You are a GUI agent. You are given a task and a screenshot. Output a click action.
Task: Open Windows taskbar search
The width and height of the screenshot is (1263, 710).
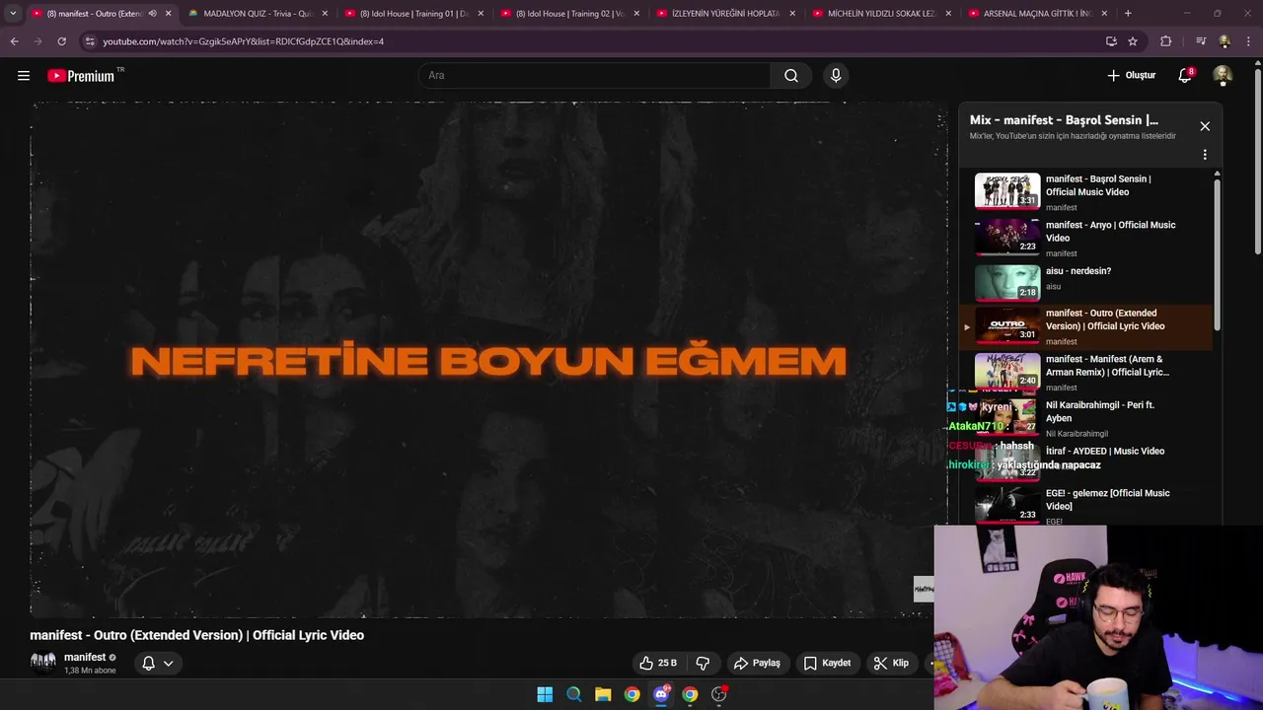pyautogui.click(x=573, y=694)
